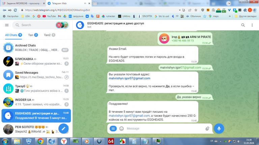The width and height of the screenshot is (259, 145).
Task: Open Archived Chats row
Action: pyautogui.click(x=36, y=48)
